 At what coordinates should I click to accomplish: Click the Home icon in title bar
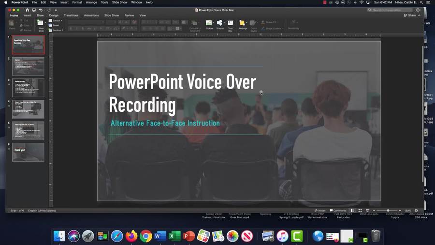[27, 10]
